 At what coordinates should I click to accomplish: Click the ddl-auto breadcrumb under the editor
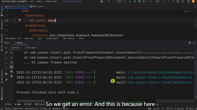pos(69,38)
